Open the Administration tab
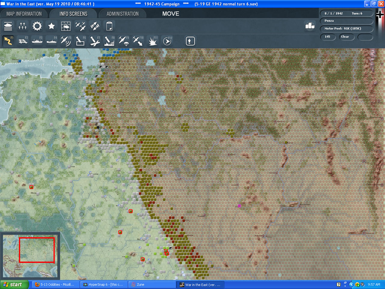 coord(122,14)
